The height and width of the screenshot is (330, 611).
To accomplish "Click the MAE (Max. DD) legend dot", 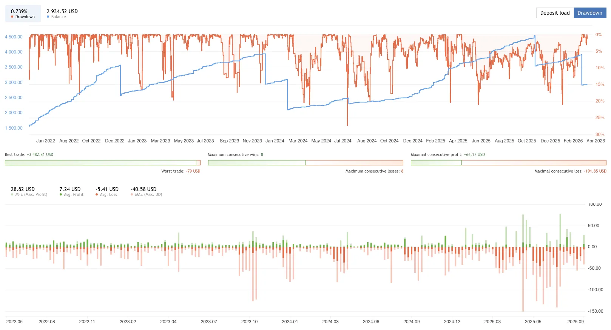I will (132, 195).
